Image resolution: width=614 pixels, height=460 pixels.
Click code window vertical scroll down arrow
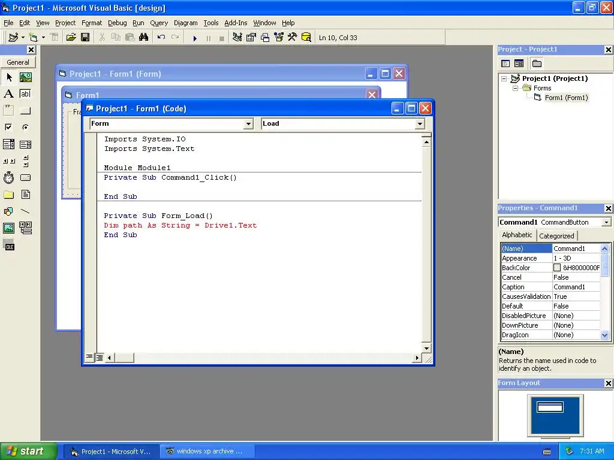tap(426, 348)
